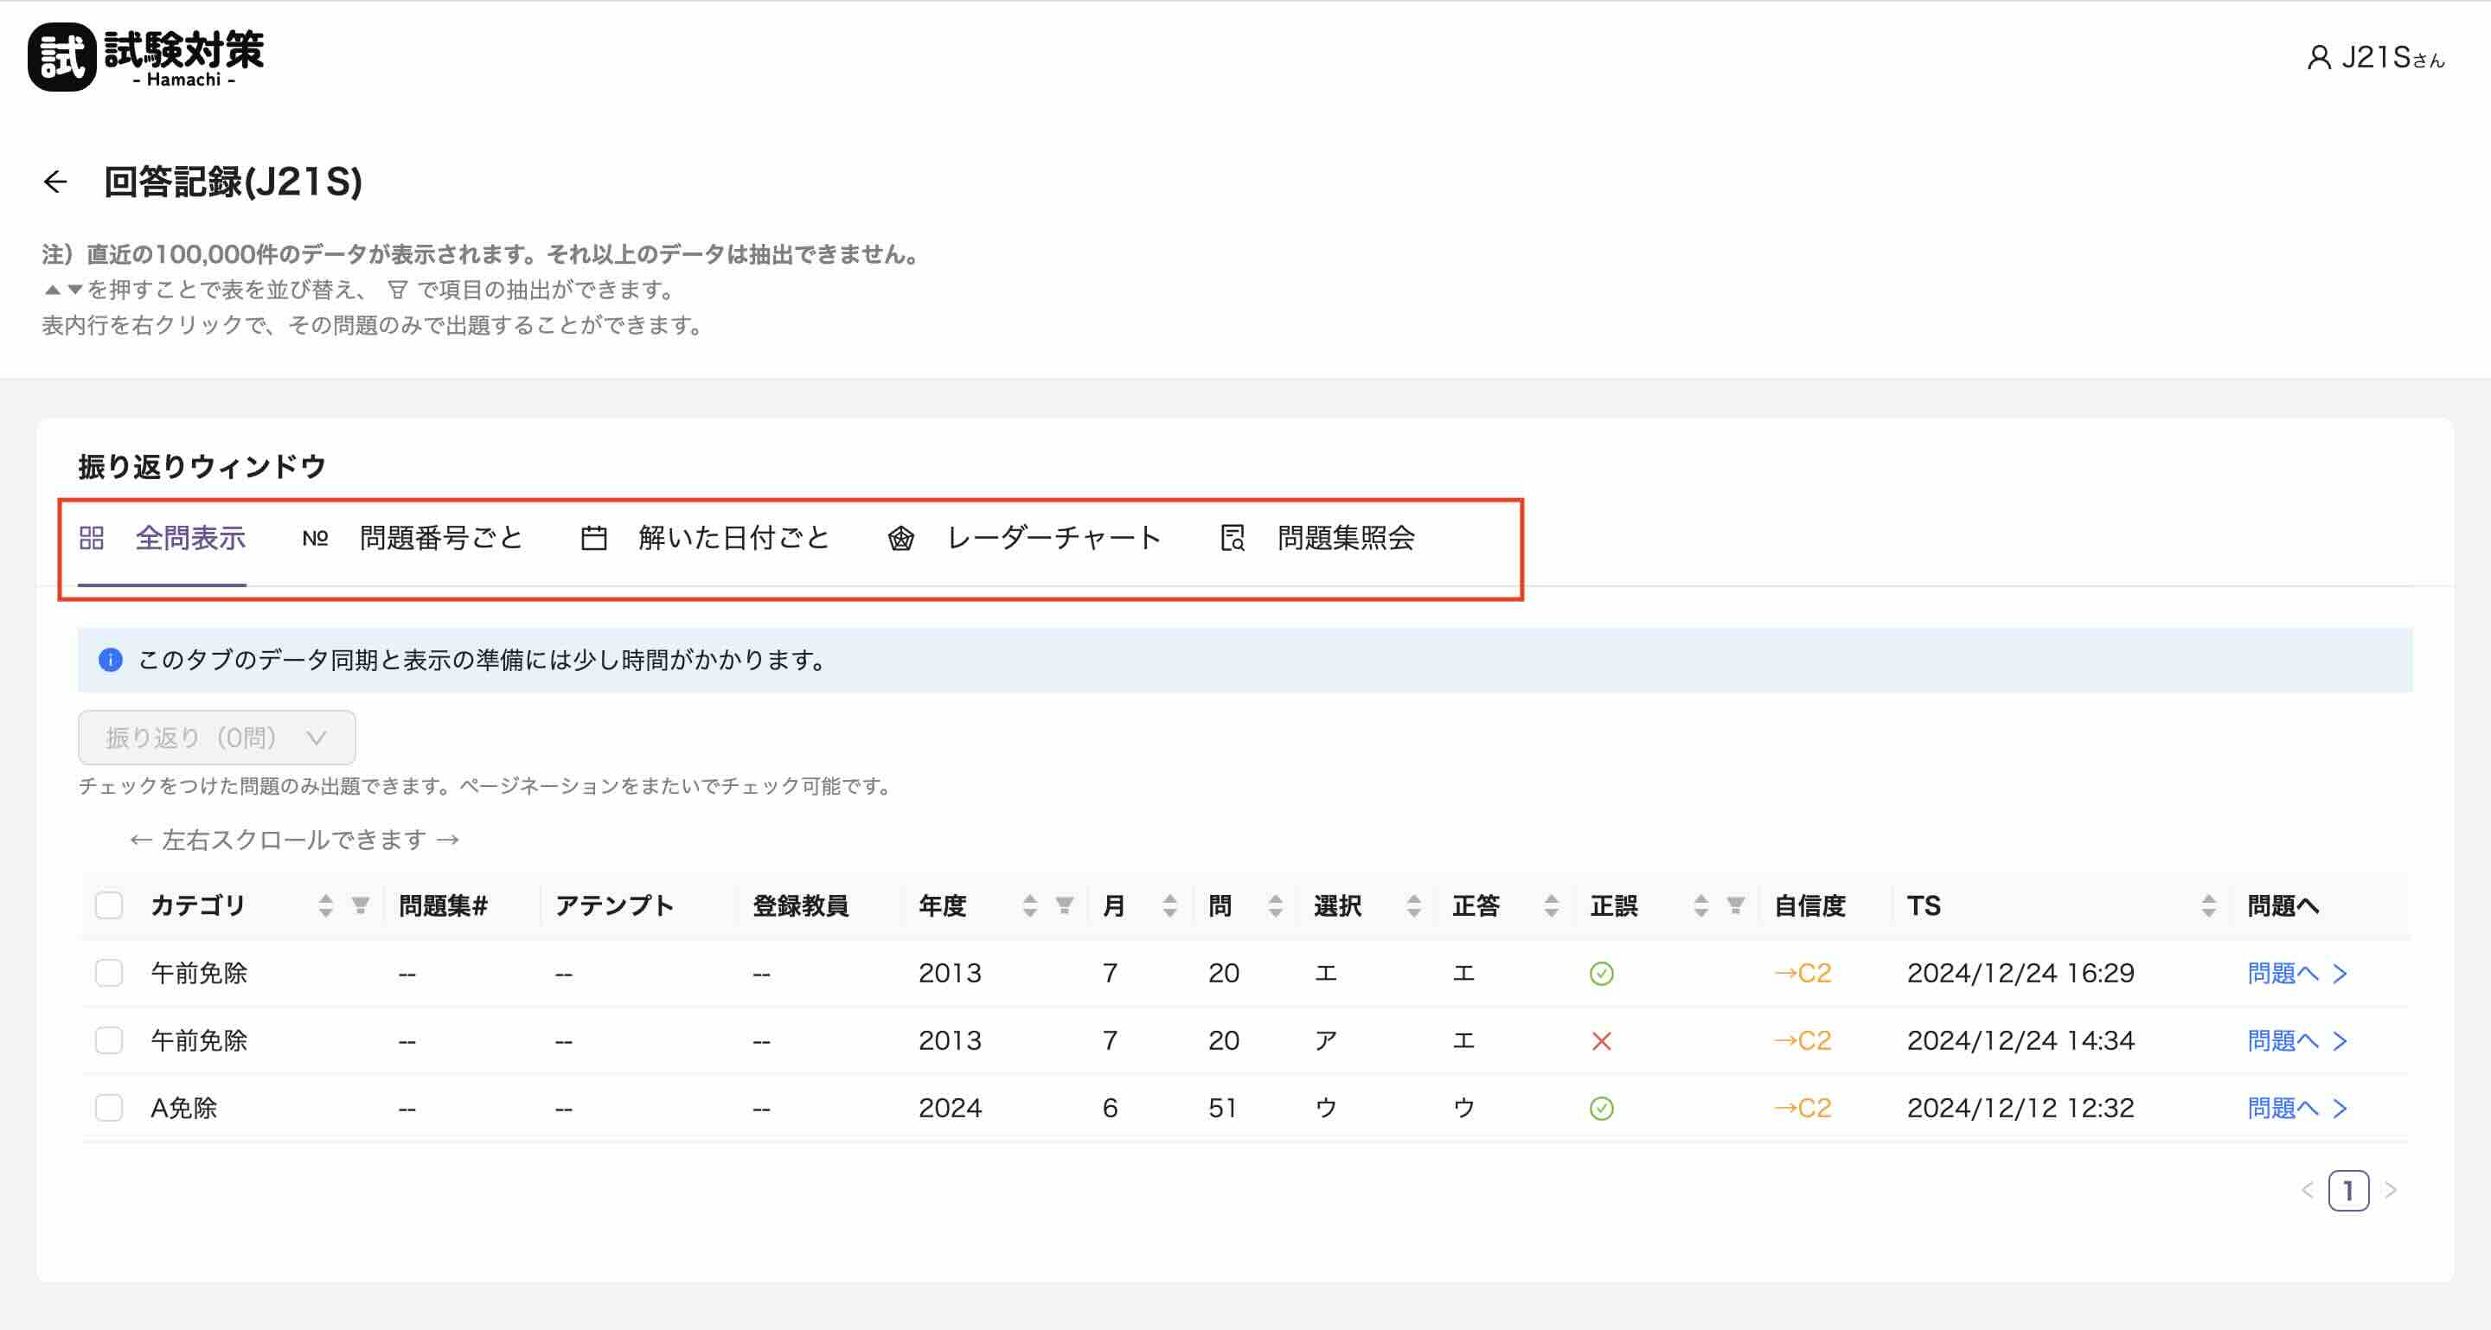Click the 試験対策 Hamachi app logo
This screenshot has height=1330, width=2491.
pyautogui.click(x=145, y=56)
